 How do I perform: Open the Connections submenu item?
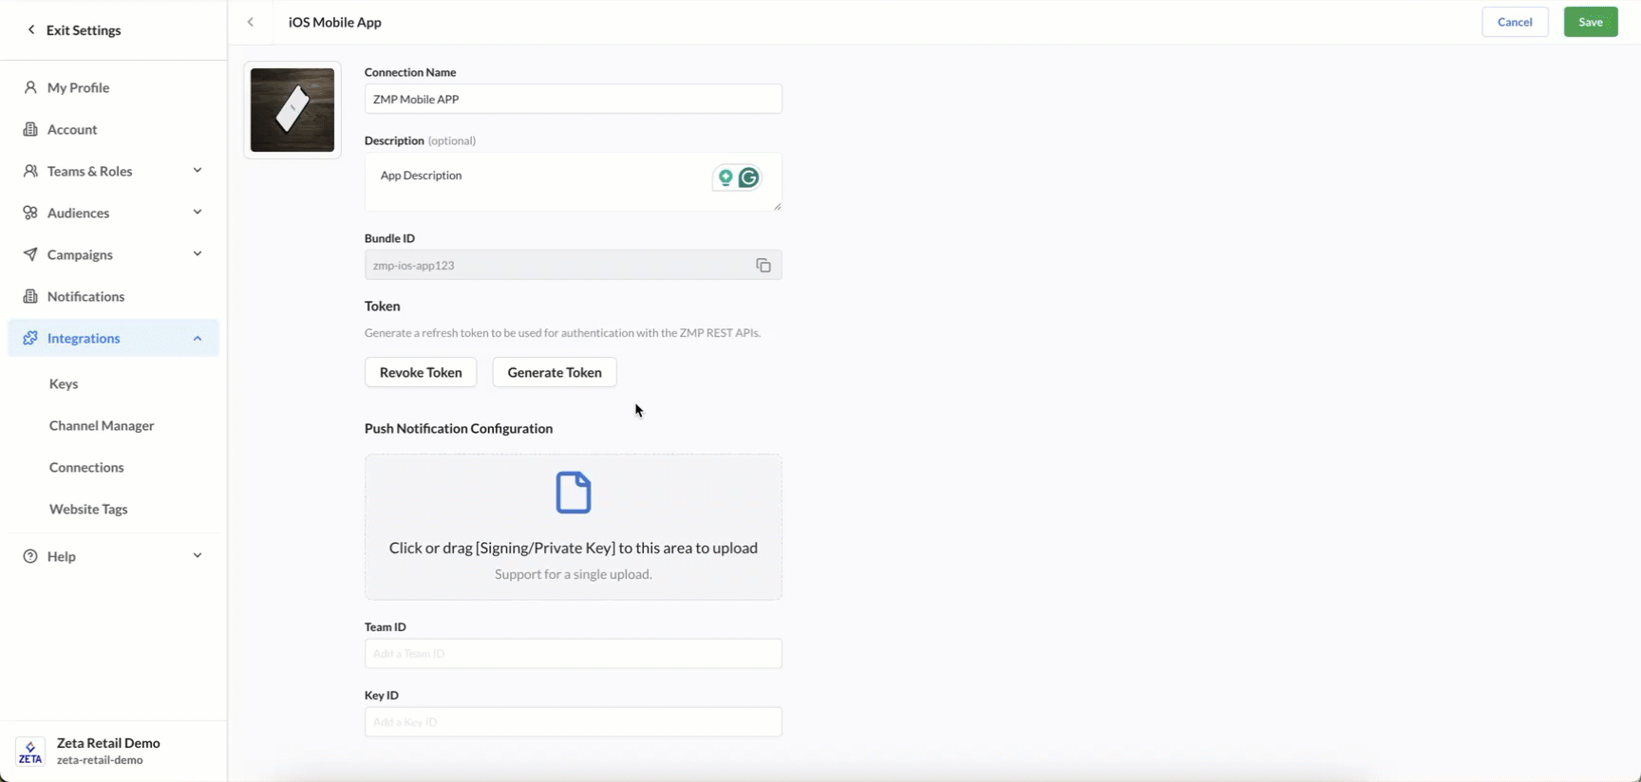point(86,467)
